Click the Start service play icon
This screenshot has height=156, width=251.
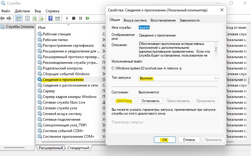point(67,18)
